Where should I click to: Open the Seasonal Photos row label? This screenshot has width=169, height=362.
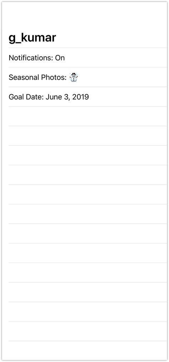38,77
